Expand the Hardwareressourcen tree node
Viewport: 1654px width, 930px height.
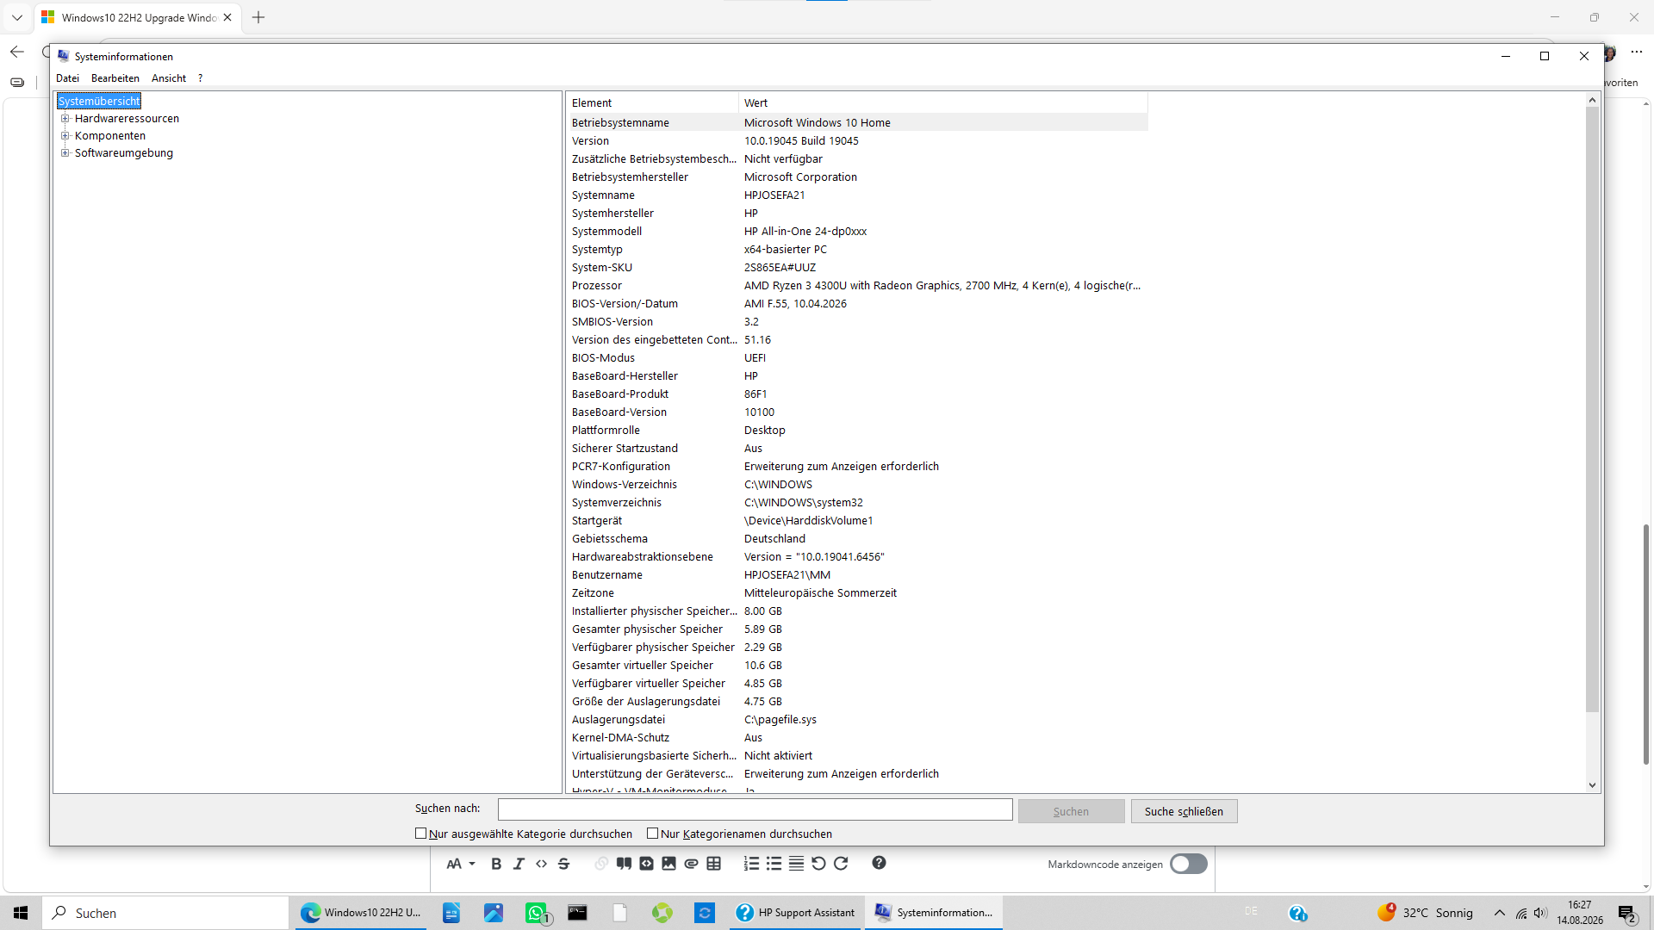65,119
